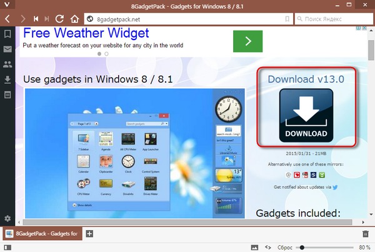375x252 pixels.
Task: Open browser settings with the gear icon
Action: pos(7,218)
